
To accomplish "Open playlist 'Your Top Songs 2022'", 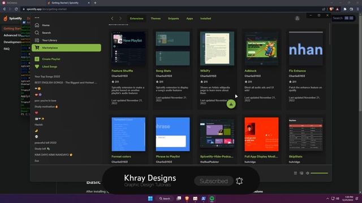I will click(x=48, y=77).
